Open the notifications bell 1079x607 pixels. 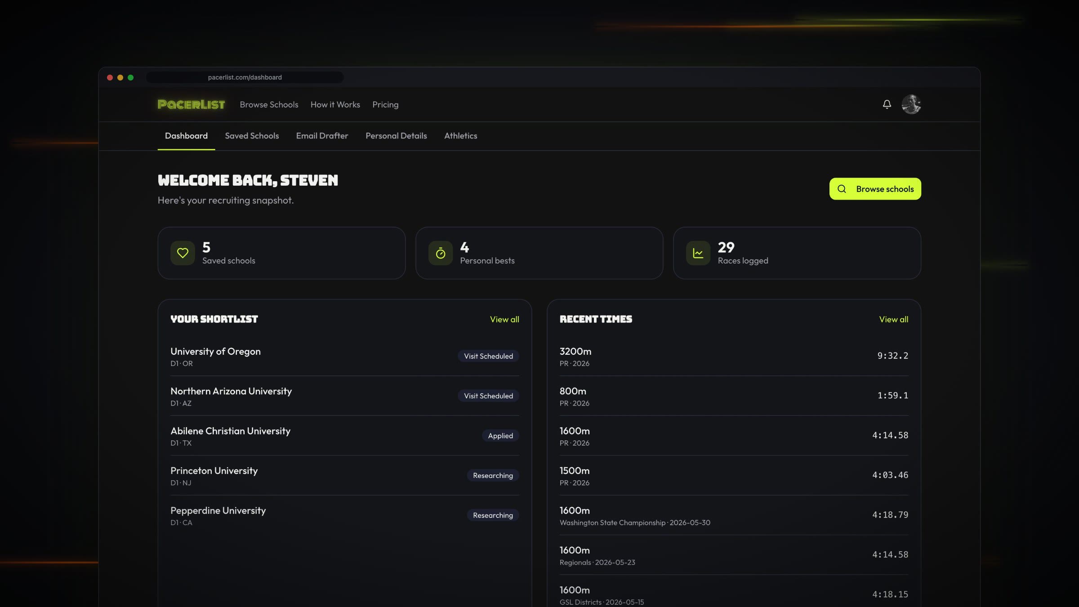pyautogui.click(x=887, y=104)
